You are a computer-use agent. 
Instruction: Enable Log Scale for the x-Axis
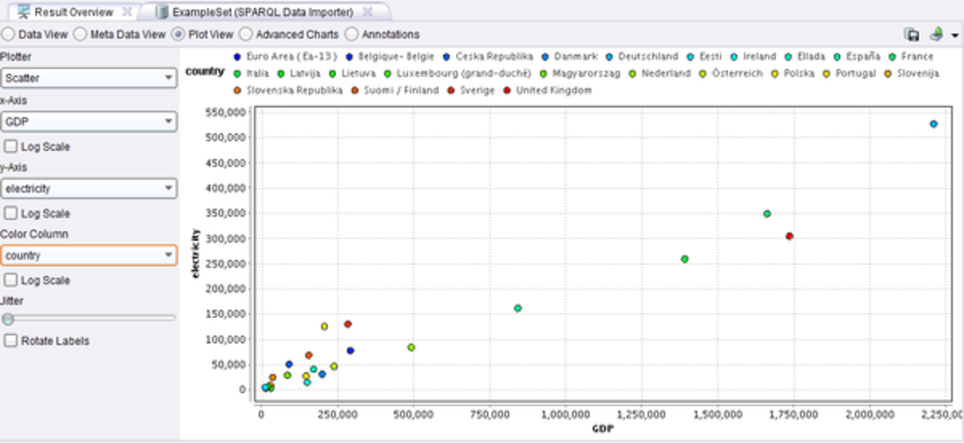[11, 146]
